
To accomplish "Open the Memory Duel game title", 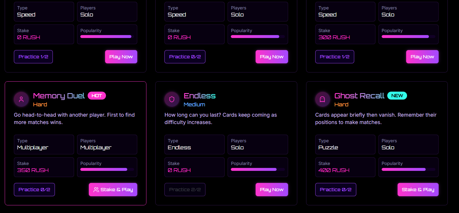I will point(59,96).
